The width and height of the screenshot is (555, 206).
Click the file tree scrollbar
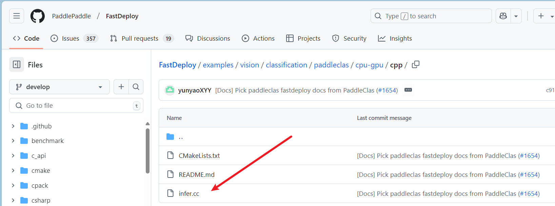[x=147, y=151]
